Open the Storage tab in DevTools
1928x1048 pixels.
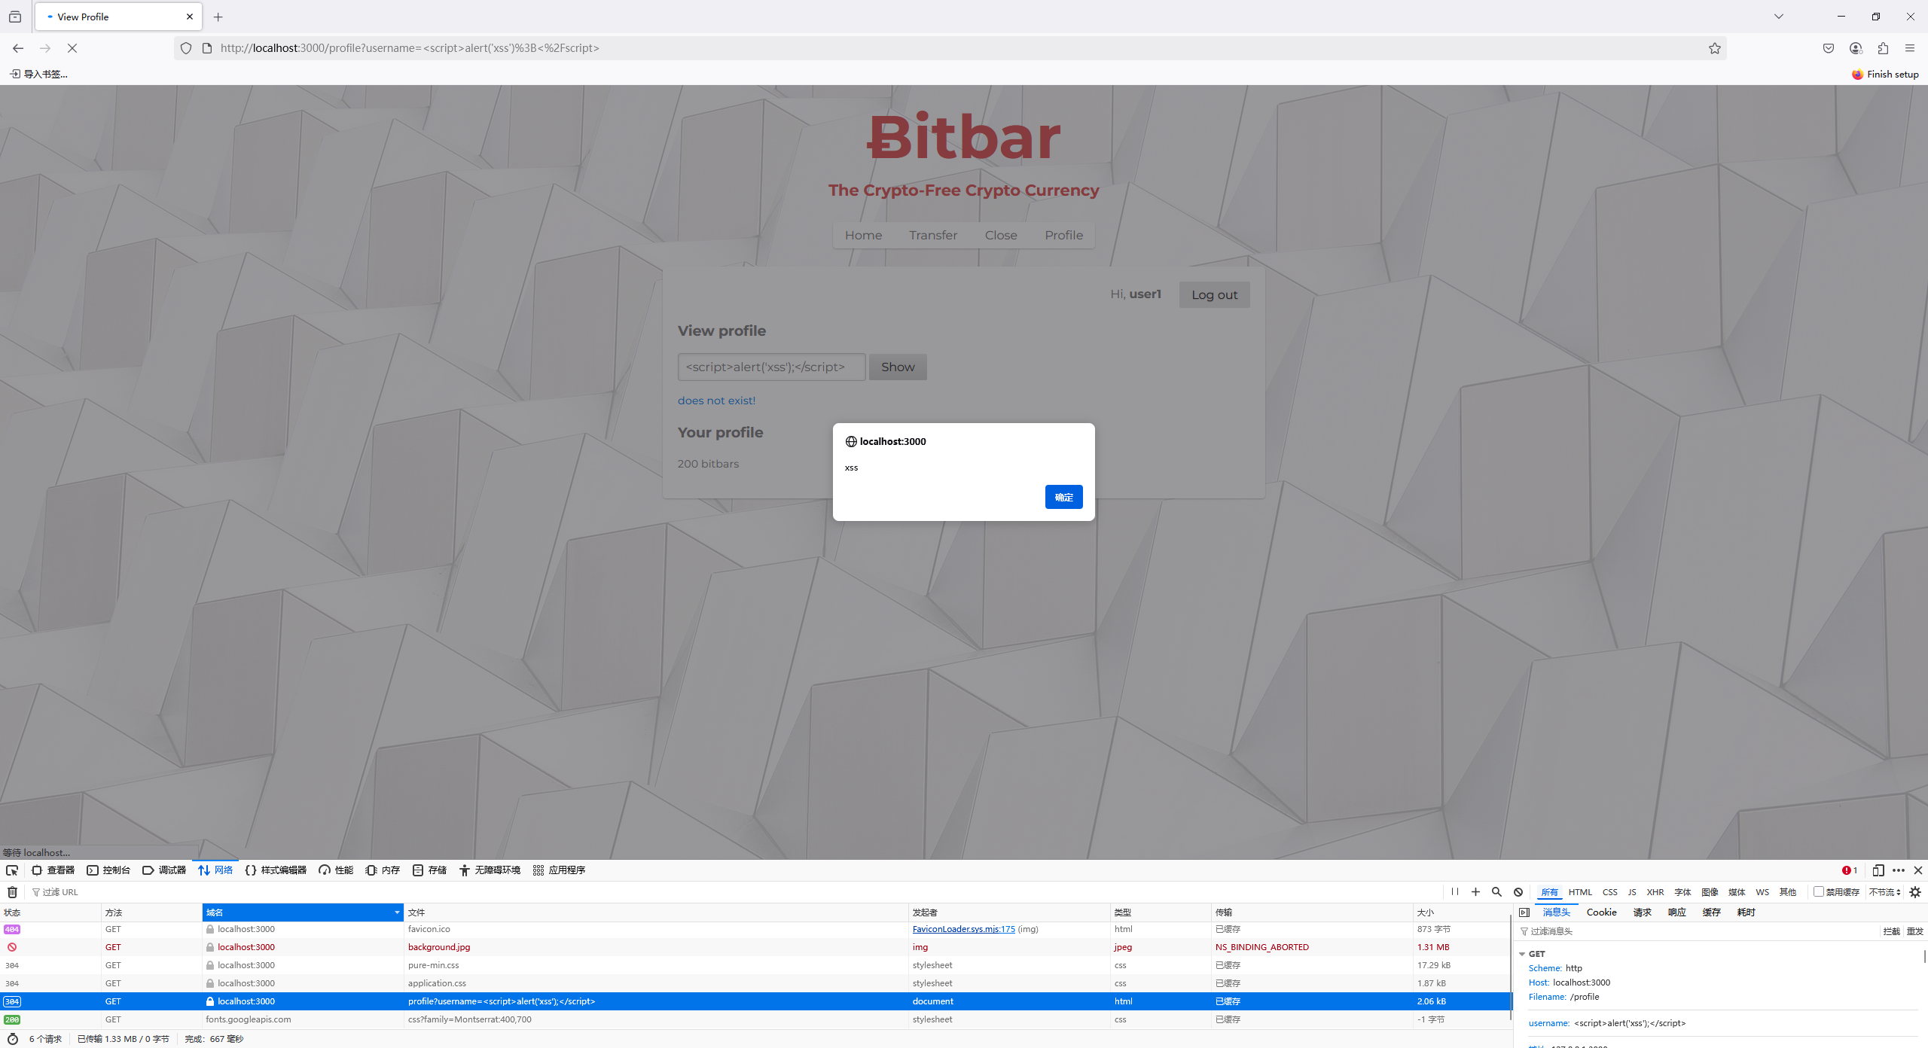pos(429,870)
